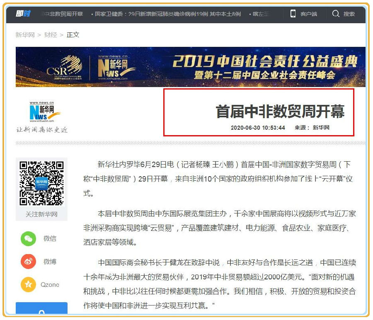Open the ticker headline about 国家卫健委

167,14
